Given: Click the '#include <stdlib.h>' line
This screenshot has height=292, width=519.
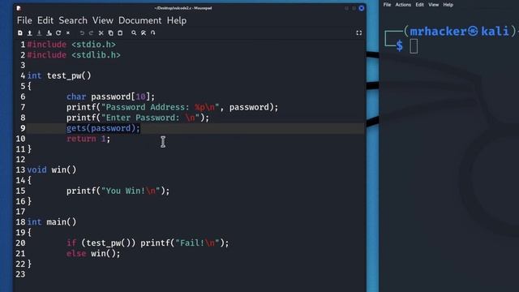Looking at the screenshot, I should click(x=74, y=55).
